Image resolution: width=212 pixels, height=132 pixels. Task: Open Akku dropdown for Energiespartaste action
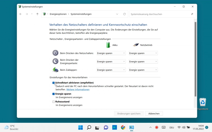coord(111,62)
